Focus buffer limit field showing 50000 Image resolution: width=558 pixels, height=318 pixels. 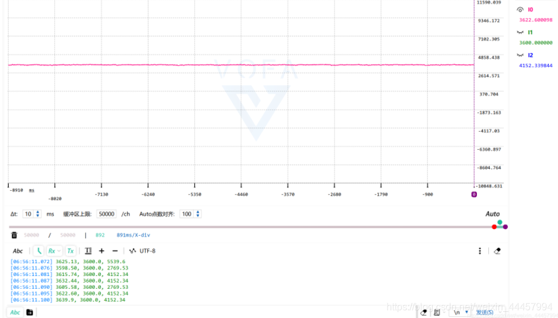[106, 214]
